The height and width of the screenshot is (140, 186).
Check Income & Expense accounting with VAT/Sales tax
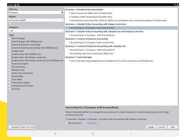point(10,48)
